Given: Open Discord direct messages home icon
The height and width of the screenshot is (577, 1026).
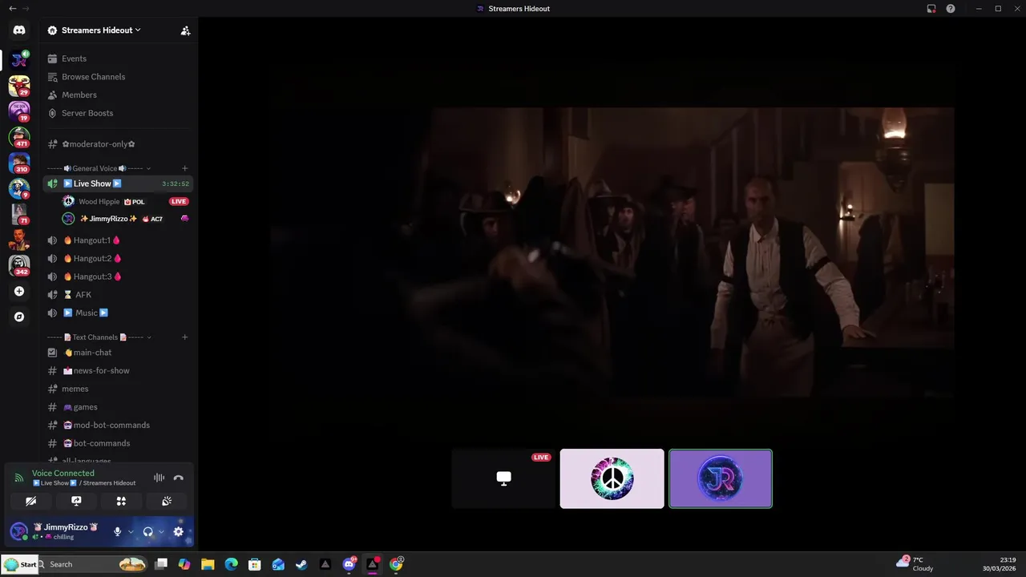Looking at the screenshot, I should point(19,30).
